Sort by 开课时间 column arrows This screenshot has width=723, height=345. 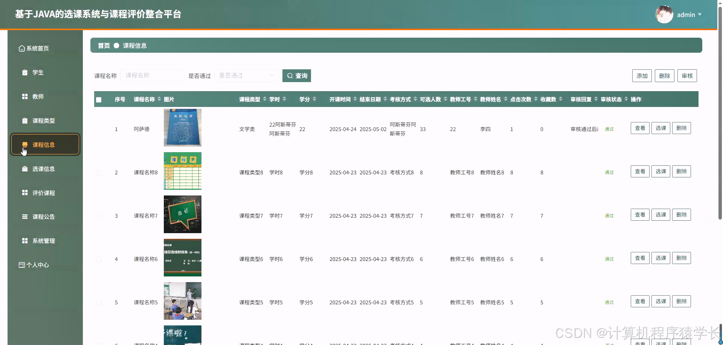[x=355, y=99]
